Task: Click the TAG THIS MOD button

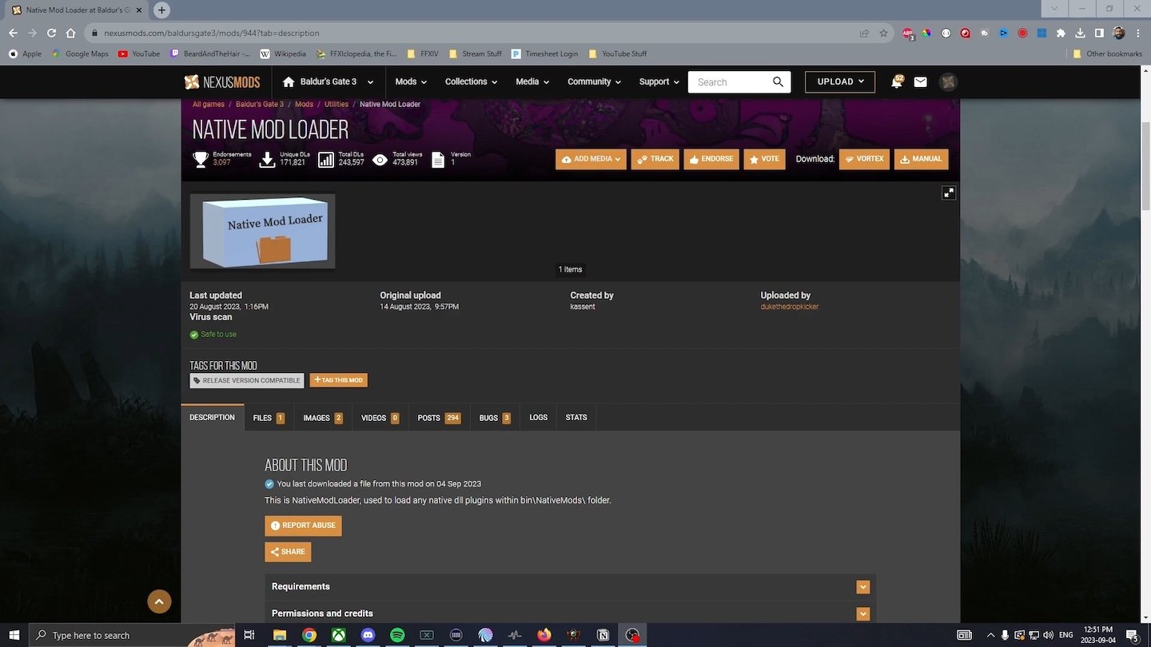Action: tap(338, 380)
